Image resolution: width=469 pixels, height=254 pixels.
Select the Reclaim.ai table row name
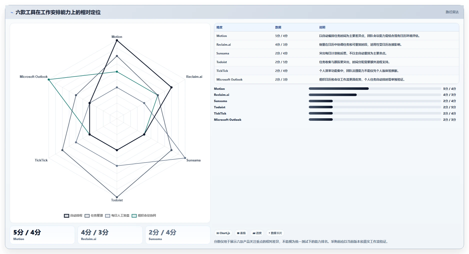(223, 45)
